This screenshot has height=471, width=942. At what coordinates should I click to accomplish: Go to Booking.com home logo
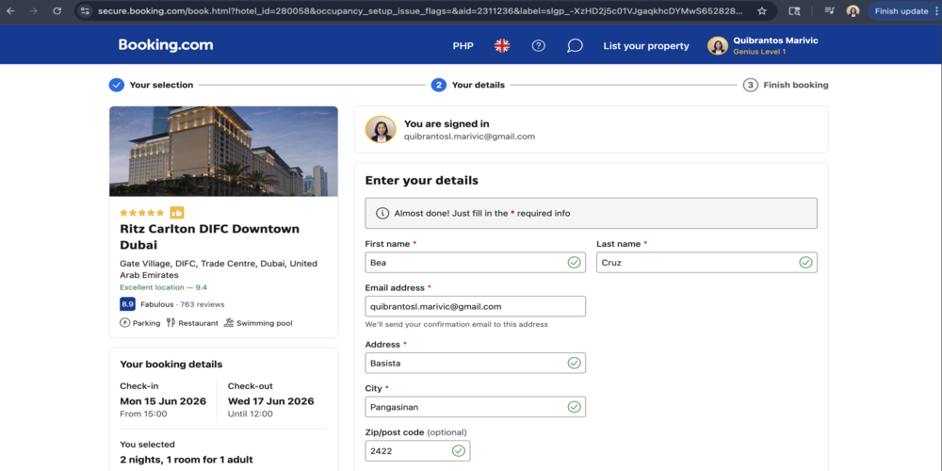pos(165,45)
